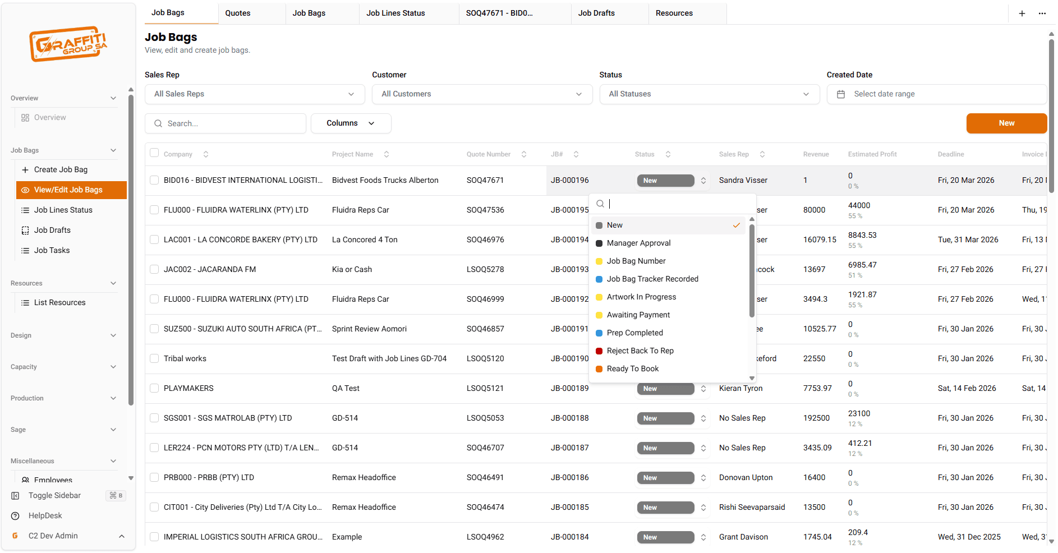Expand the Production sidebar section
1058x553 pixels.
pos(63,398)
